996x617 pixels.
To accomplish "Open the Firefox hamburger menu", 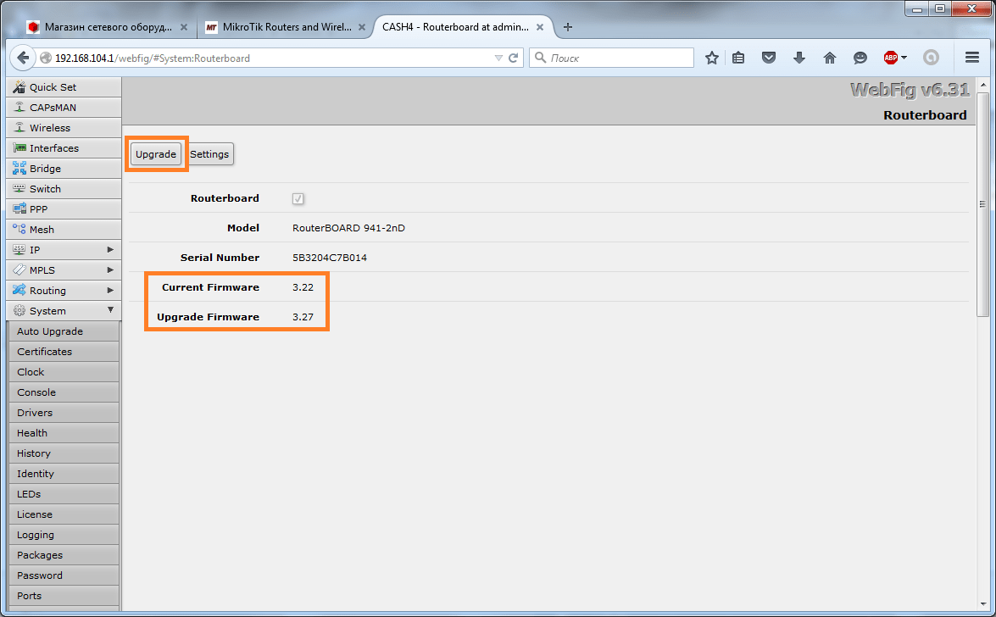I will (972, 58).
